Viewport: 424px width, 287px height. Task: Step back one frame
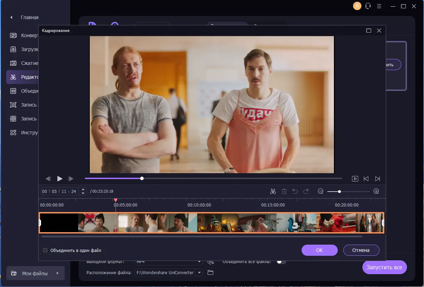point(48,179)
